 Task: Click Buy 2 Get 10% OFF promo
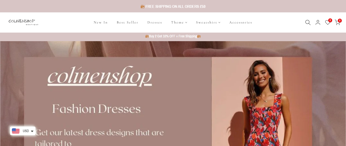click(173, 36)
